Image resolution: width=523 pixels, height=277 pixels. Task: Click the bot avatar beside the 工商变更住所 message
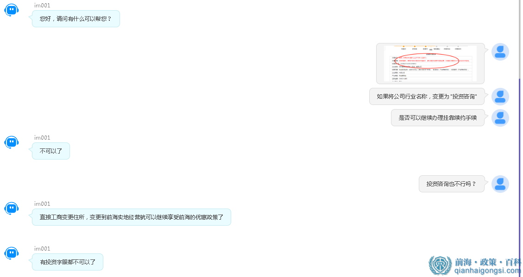click(11, 208)
